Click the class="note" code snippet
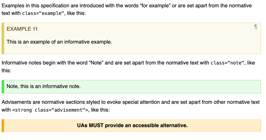The image size is (266, 140). click(x=228, y=63)
